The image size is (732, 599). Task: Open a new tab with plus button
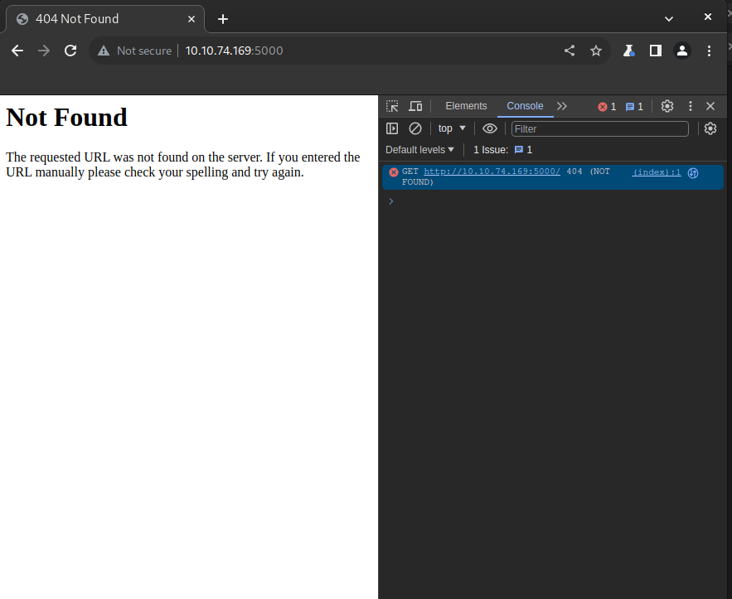223,19
